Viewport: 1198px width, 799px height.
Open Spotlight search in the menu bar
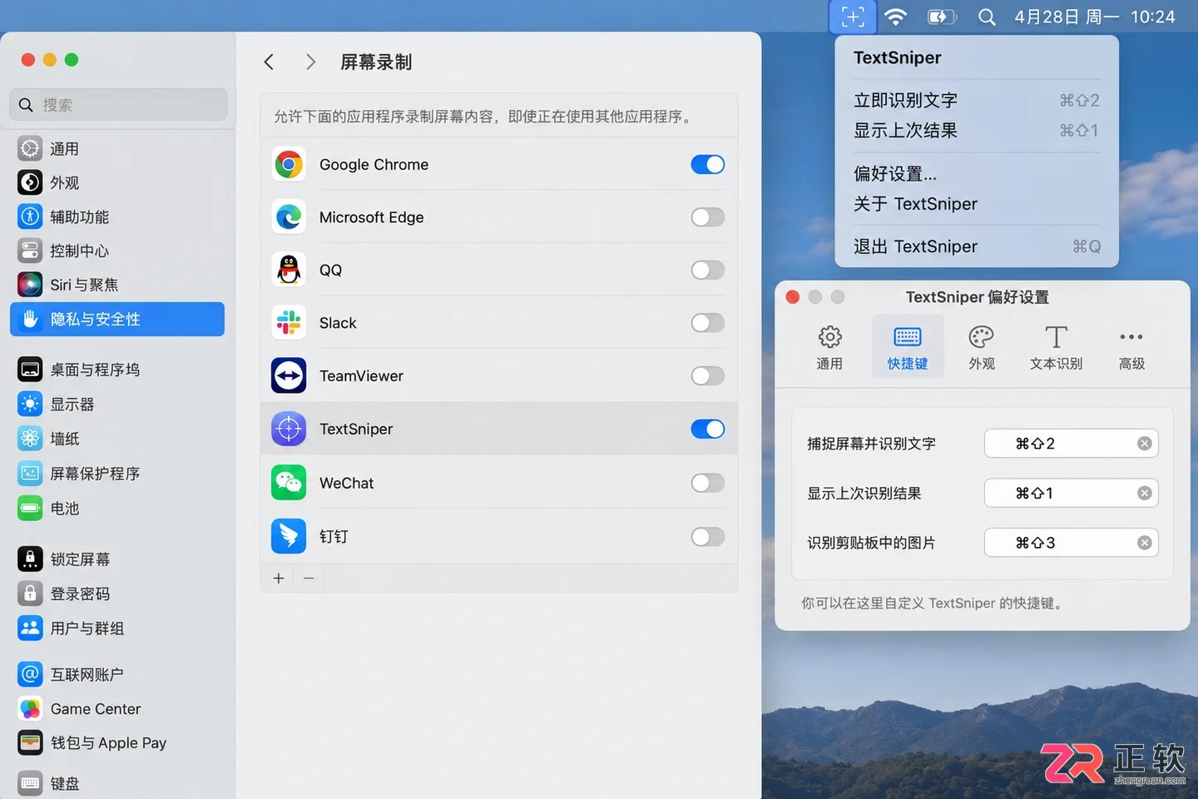coord(987,17)
